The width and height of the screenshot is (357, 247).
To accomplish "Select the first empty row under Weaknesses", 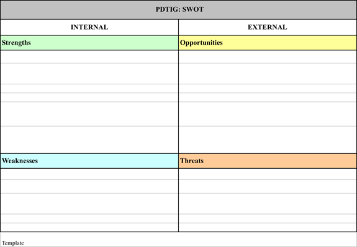I will tap(89, 174).
